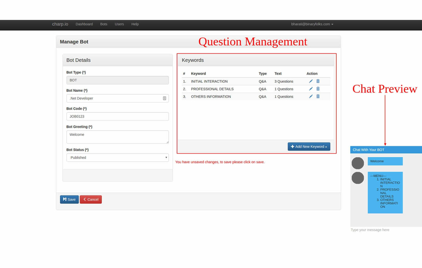Click the Welcome message bubble in chat
The width and height of the screenshot is (422, 268).
385,161
